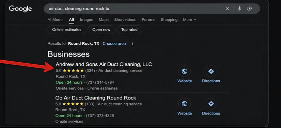The width and height of the screenshot is (281, 128).
Task: Click 'Open 24 hours' under Andrew and Sons
Action: 69,82
